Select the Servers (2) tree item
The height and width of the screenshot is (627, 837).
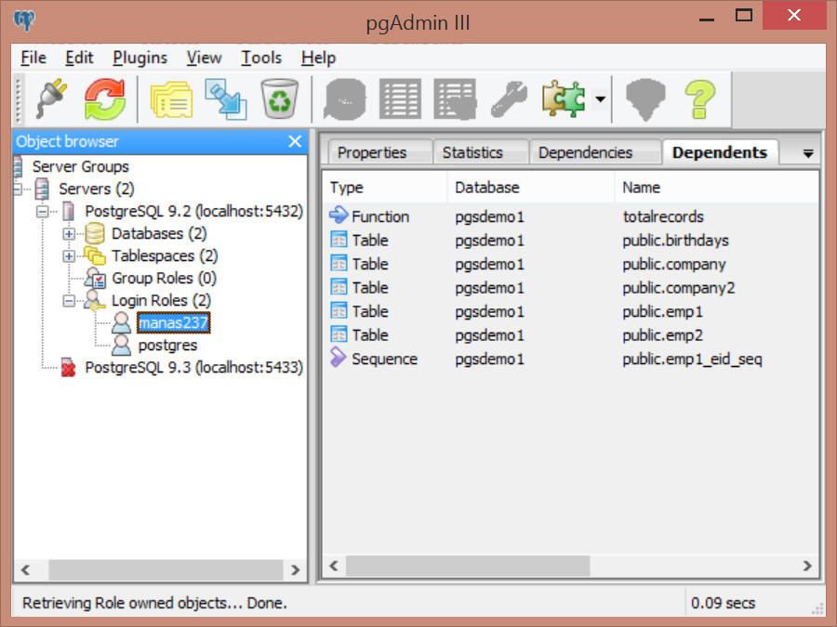pos(97,189)
